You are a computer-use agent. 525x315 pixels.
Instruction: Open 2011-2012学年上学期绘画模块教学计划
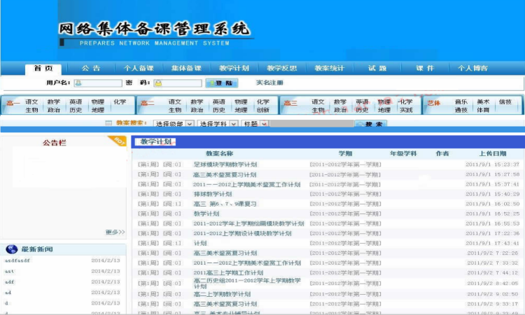248,223
